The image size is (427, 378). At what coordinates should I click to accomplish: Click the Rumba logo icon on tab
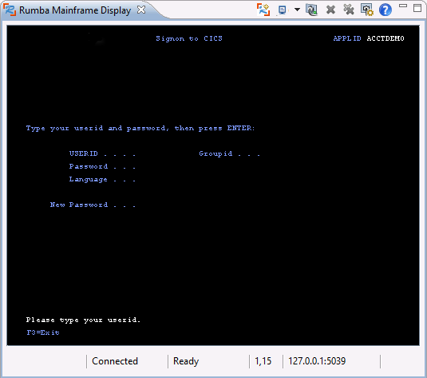(x=10, y=10)
